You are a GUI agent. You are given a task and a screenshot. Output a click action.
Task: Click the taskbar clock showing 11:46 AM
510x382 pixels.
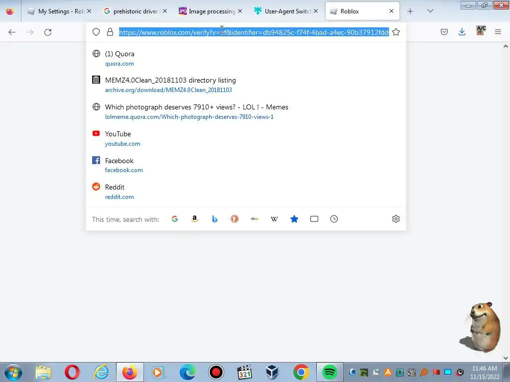point(484,373)
